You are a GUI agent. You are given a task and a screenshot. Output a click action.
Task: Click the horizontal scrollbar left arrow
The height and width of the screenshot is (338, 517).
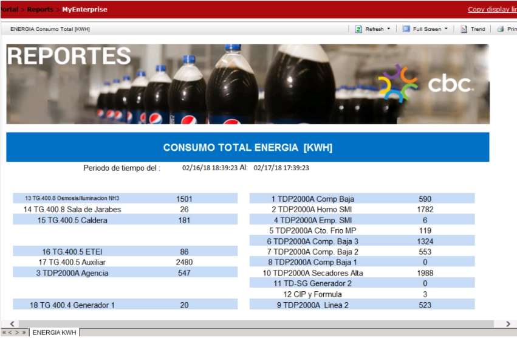tap(12, 324)
